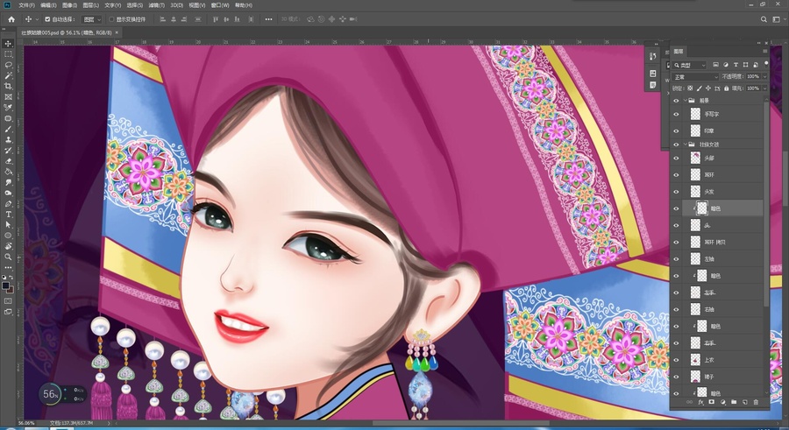Select the Eraser tool
The width and height of the screenshot is (789, 430).
tap(8, 161)
